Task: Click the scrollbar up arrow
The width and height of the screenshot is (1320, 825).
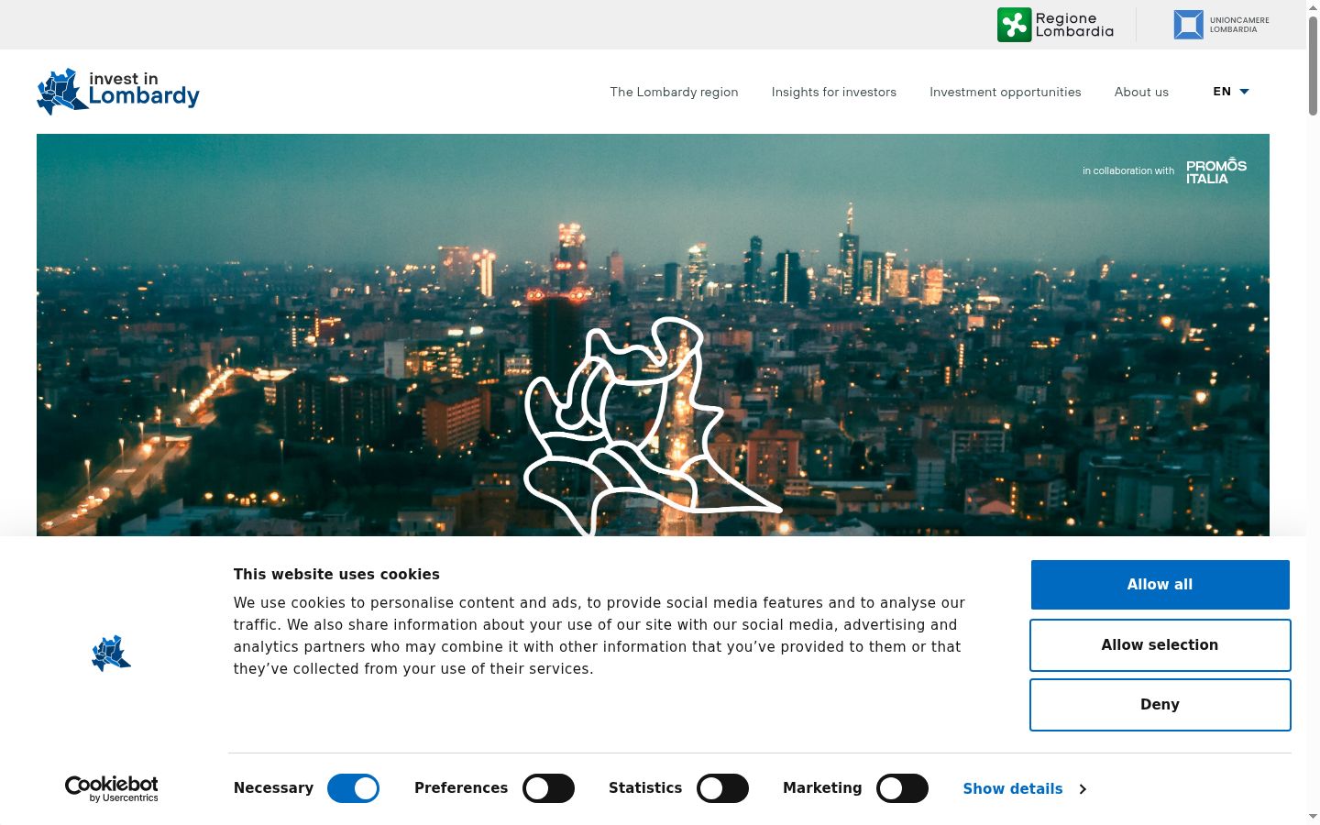Action: (1313, 6)
